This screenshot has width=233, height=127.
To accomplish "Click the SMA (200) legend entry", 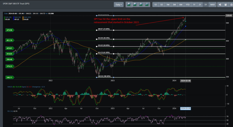I will 27,18.
